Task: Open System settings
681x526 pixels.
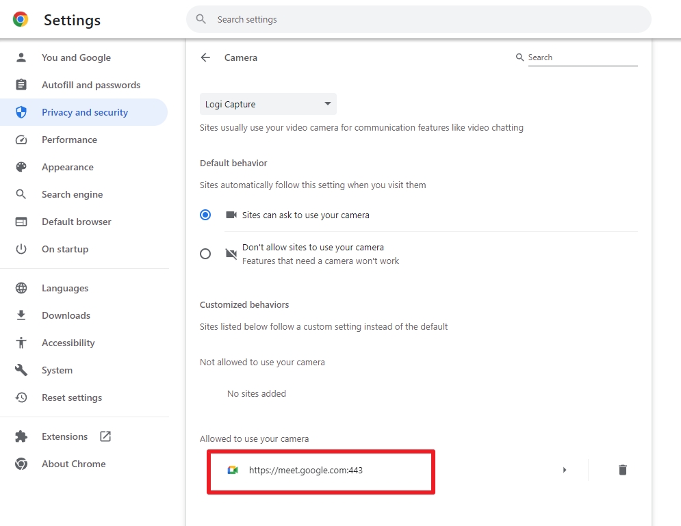Action: 57,370
